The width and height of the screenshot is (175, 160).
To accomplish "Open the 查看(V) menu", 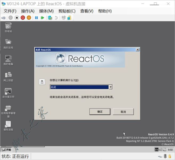I will pyautogui.click(x=87, y=11).
